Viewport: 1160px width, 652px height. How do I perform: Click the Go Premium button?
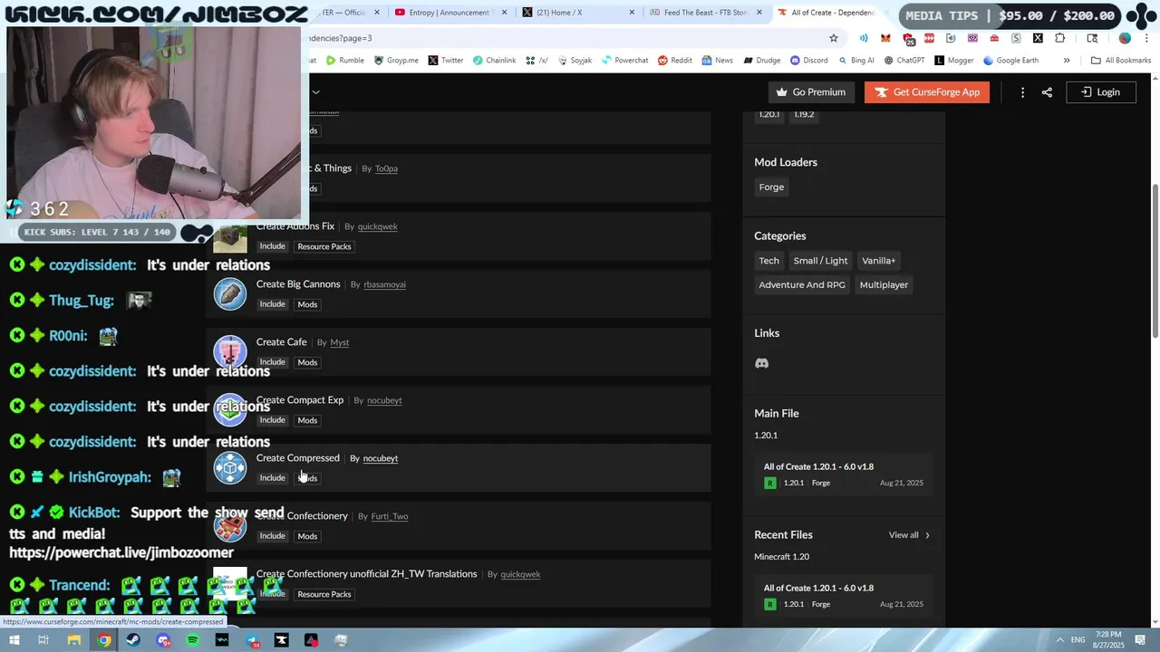[x=811, y=92]
